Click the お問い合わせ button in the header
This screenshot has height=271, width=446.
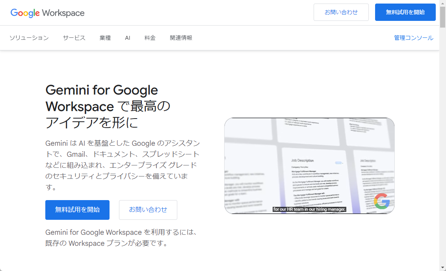point(341,12)
